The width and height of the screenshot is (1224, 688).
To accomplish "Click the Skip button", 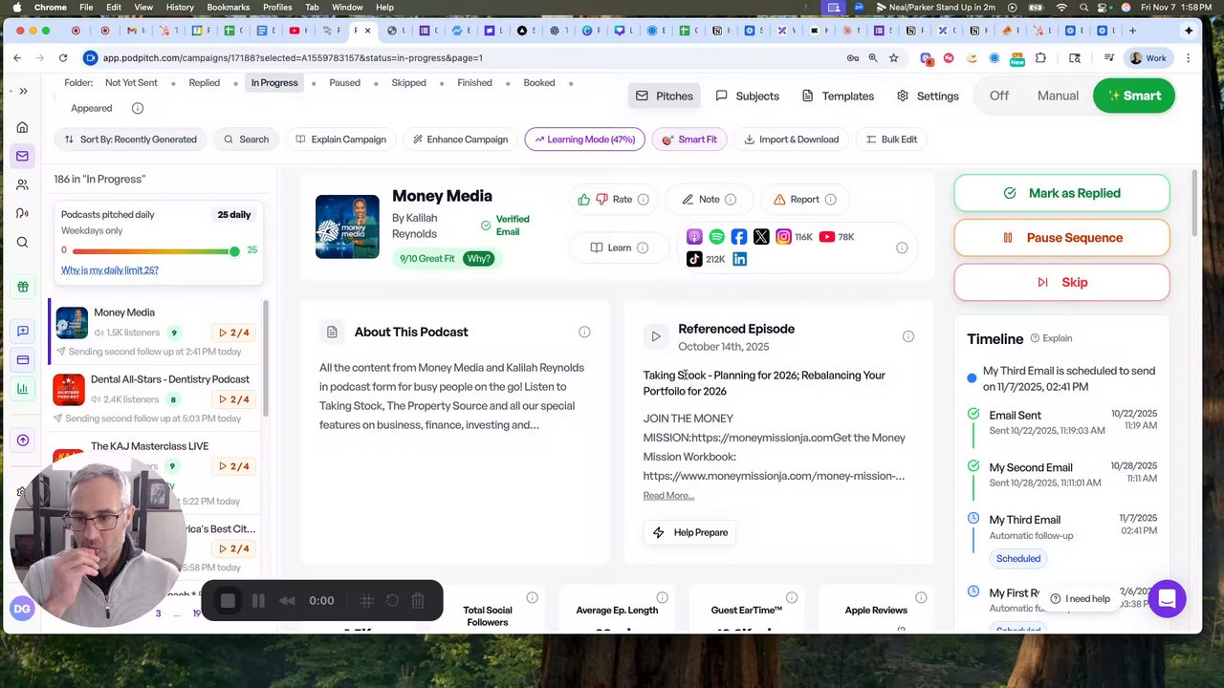I will coord(1061,283).
